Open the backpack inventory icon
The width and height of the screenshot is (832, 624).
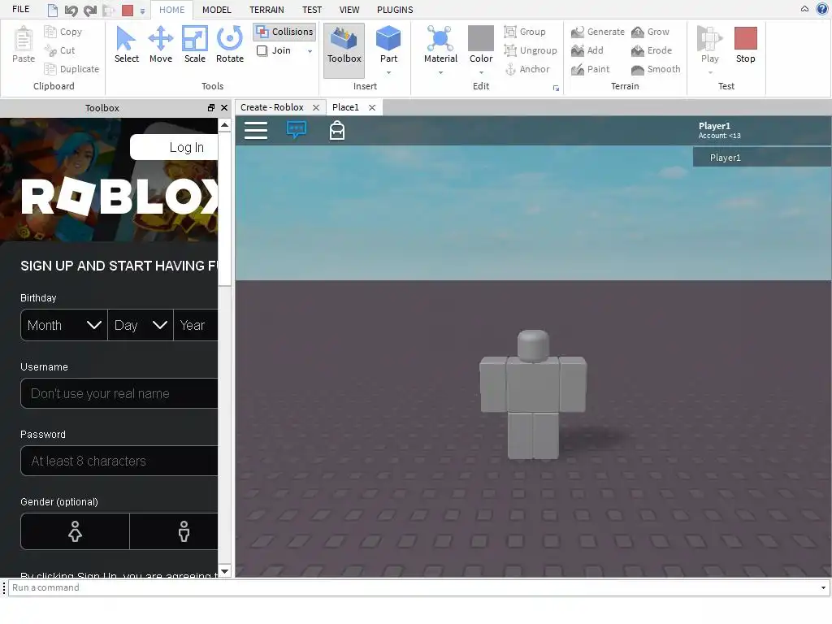coord(337,130)
